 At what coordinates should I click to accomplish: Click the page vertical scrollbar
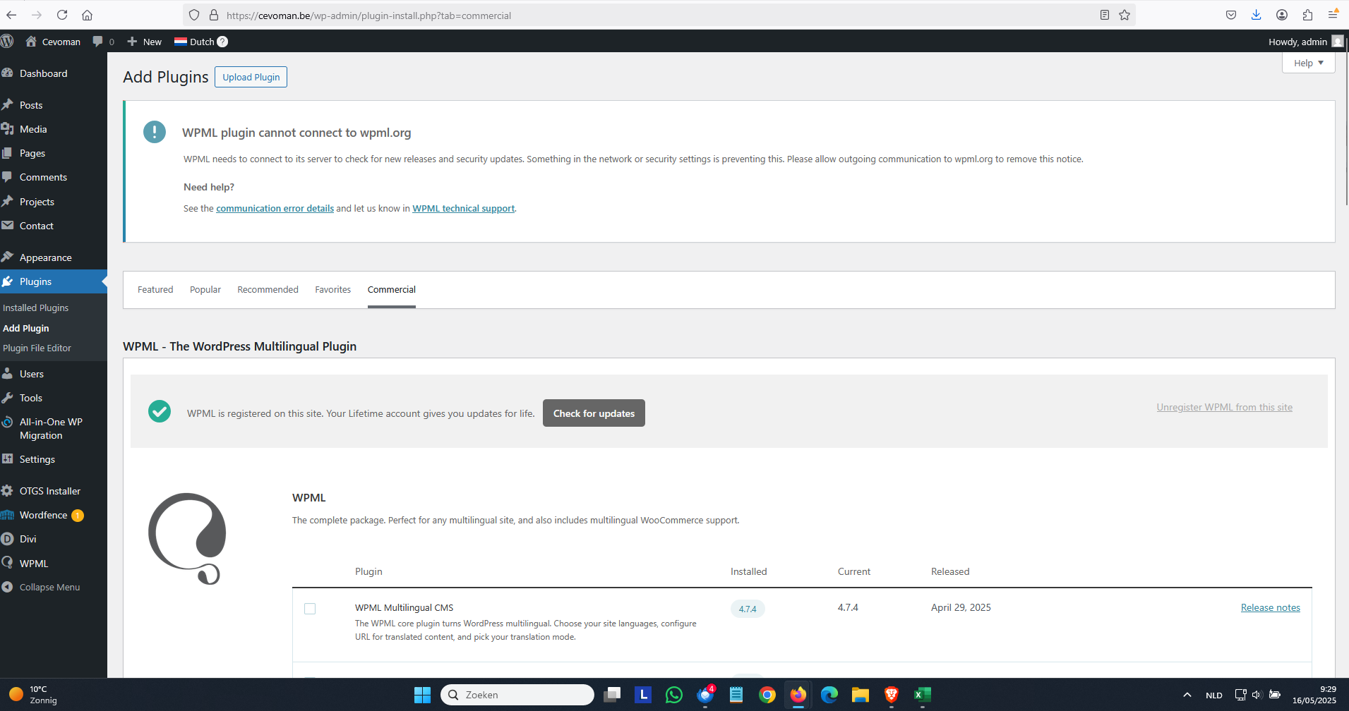[1346, 120]
